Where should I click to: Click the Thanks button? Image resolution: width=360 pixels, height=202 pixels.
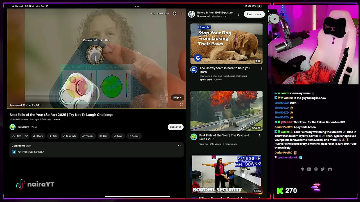(x=87, y=136)
